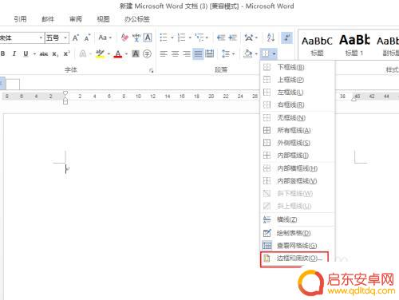This screenshot has width=399, height=300.
Task: Choose Inside Borders (I) menu item
Action: (297, 156)
